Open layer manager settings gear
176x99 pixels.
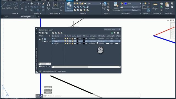tap(118, 33)
